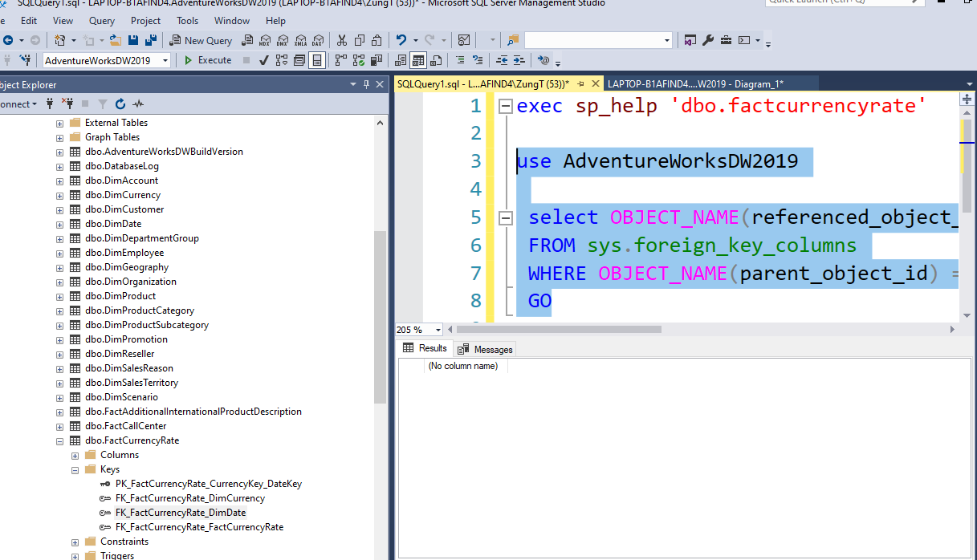
Task: Click the Find in Files icon
Action: click(513, 40)
